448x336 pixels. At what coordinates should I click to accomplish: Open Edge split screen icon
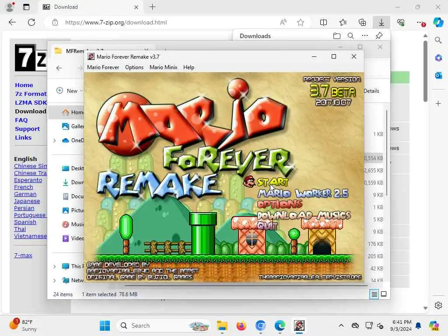tap(323, 22)
